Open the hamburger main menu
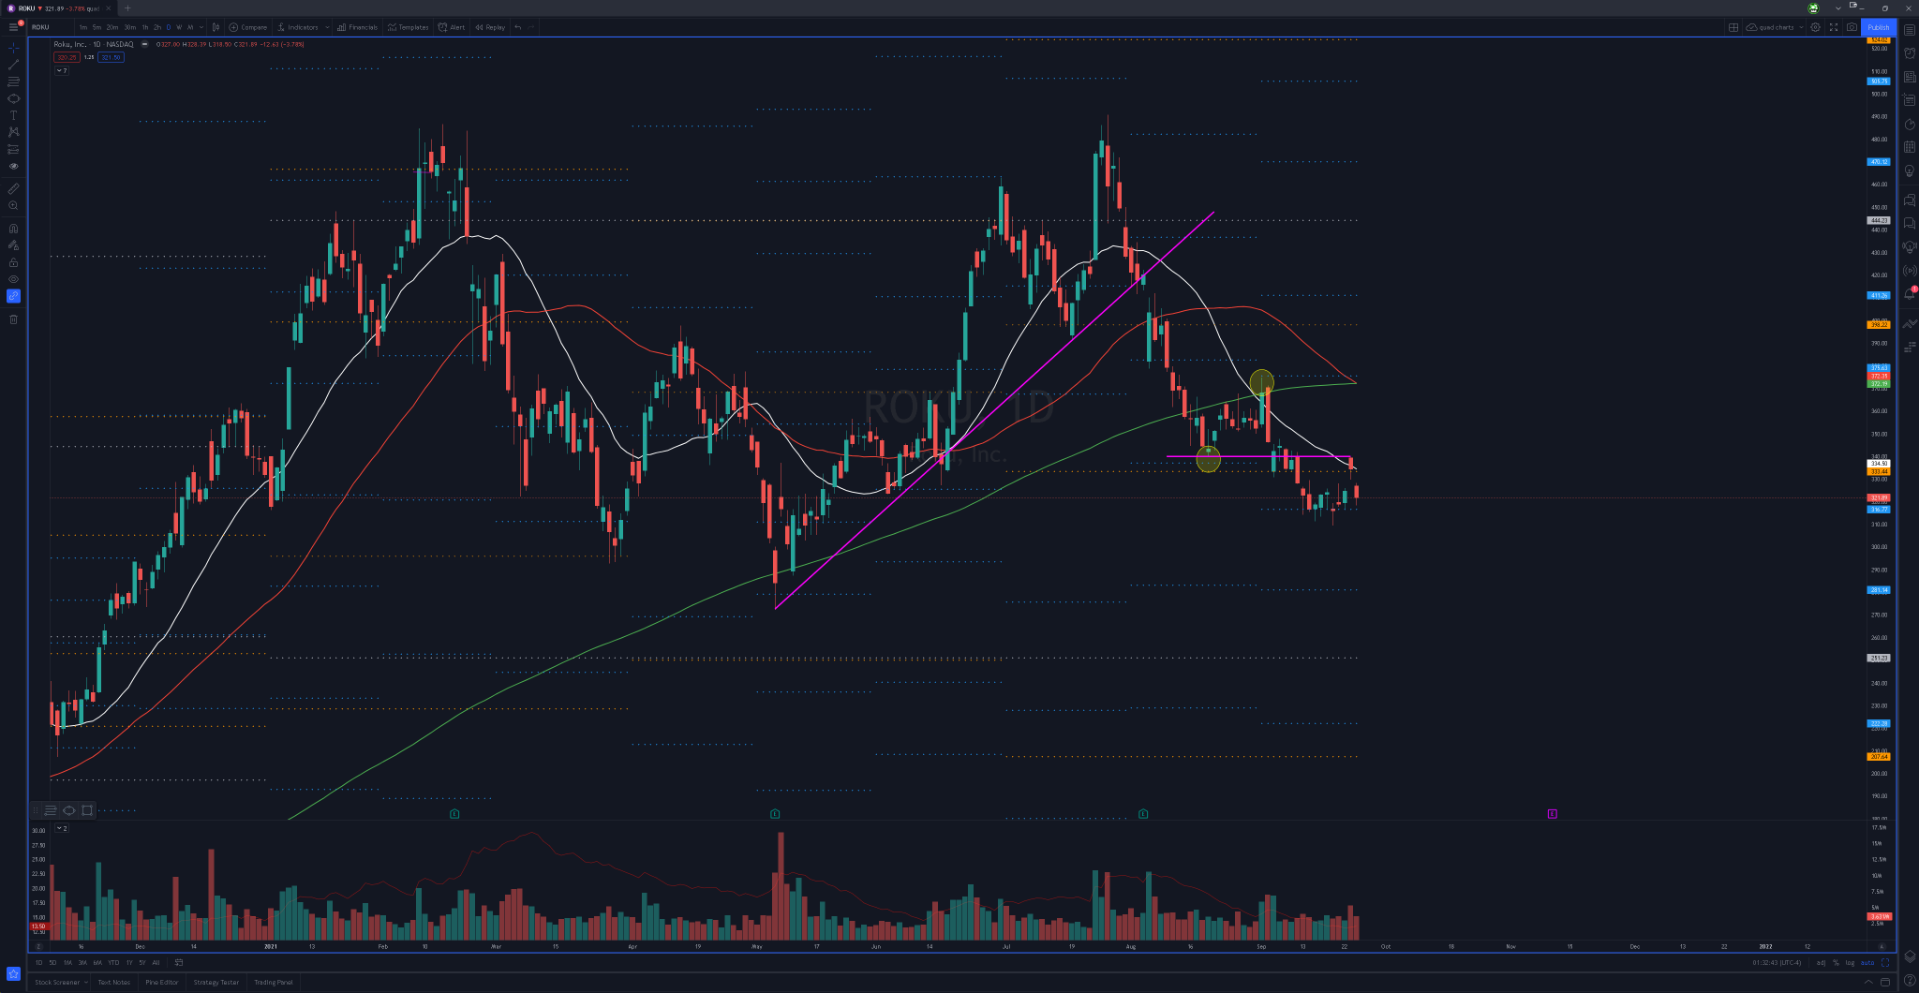1919x993 pixels. click(x=13, y=27)
